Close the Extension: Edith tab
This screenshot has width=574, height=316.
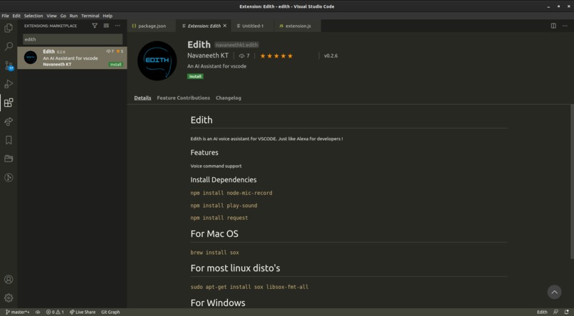click(225, 26)
